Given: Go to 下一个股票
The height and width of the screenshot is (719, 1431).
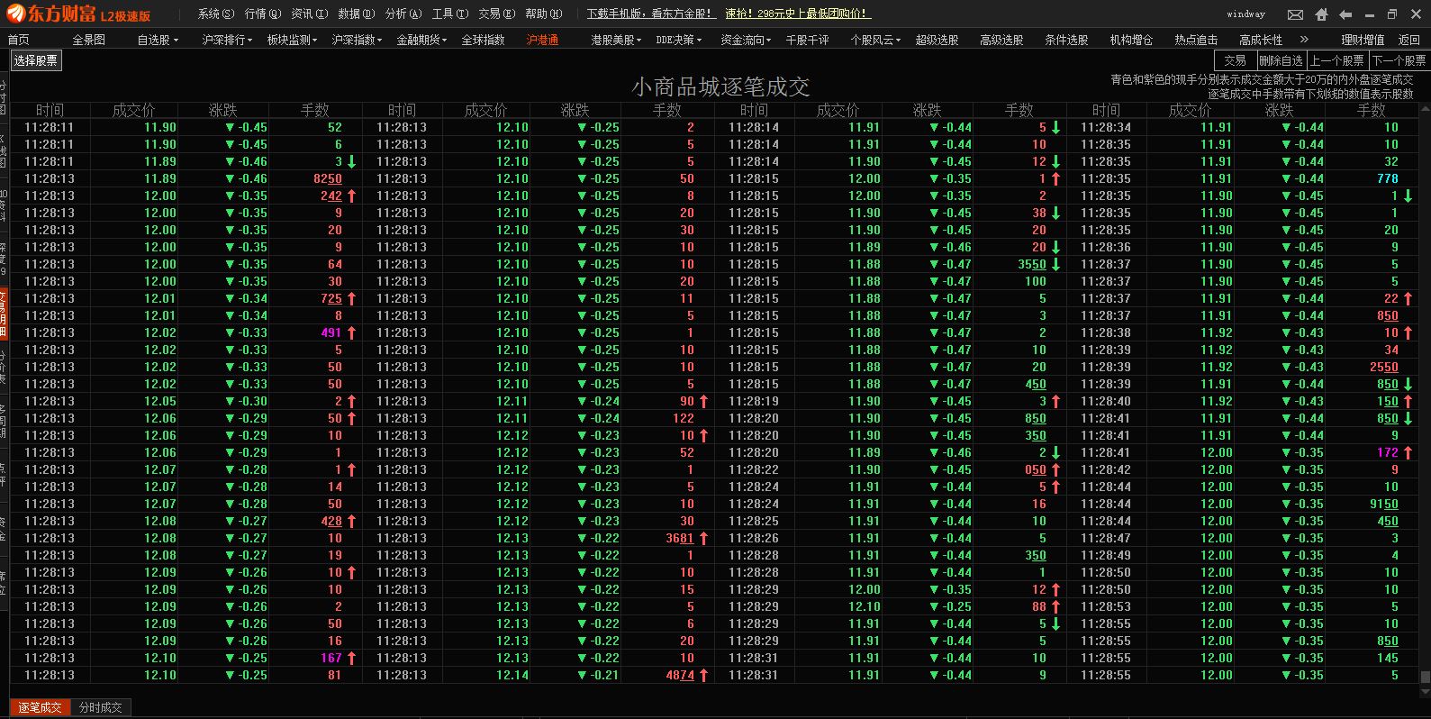Looking at the screenshot, I should pyautogui.click(x=1399, y=60).
